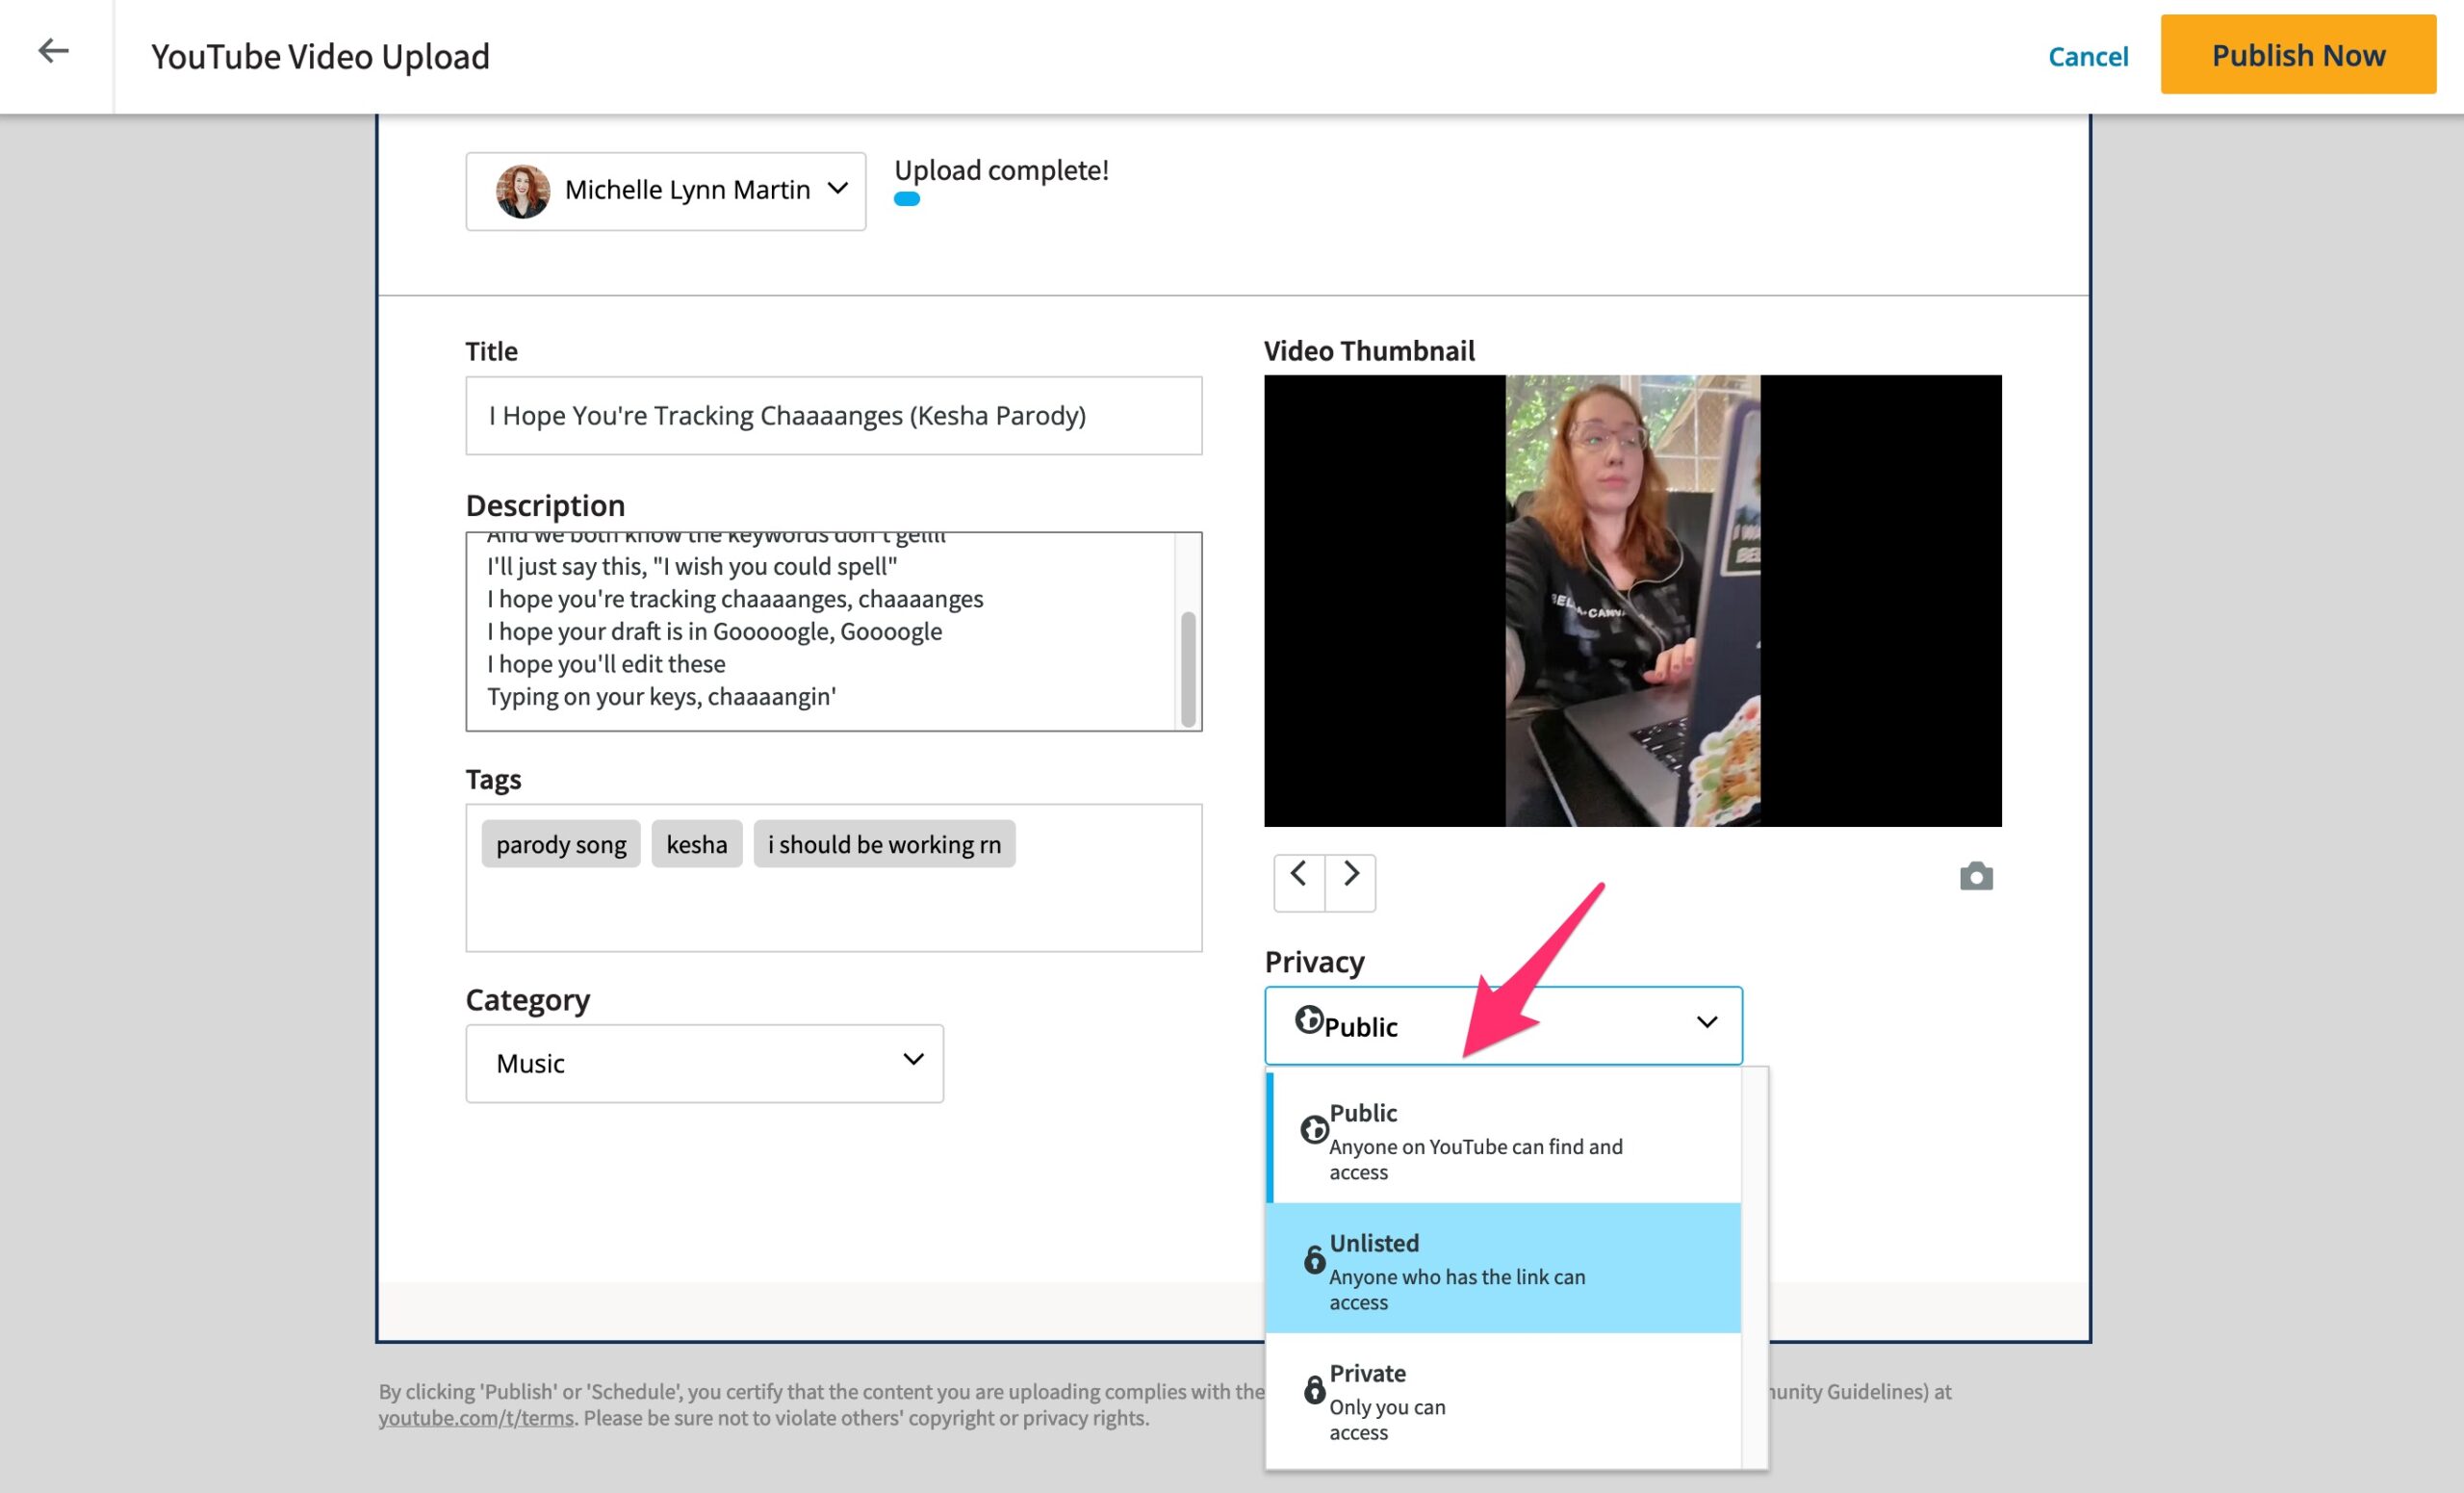Click empty area of Tags input box
The image size is (2464, 1493).
point(833,912)
